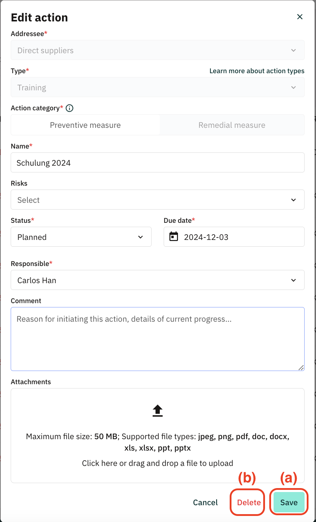The image size is (316, 522).
Task: Select the Remedial measure option
Action: [x=232, y=125]
